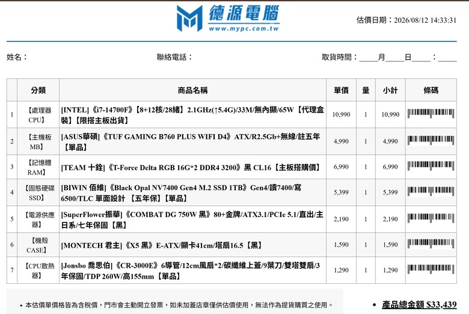Select the BIWIN Black Opal NV7400 product name
Screen dimensions: 469x314
(181, 192)
